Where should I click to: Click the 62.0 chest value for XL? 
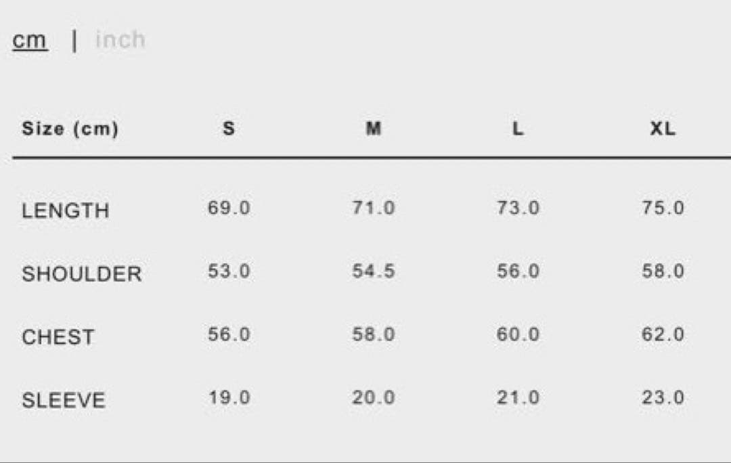(663, 334)
